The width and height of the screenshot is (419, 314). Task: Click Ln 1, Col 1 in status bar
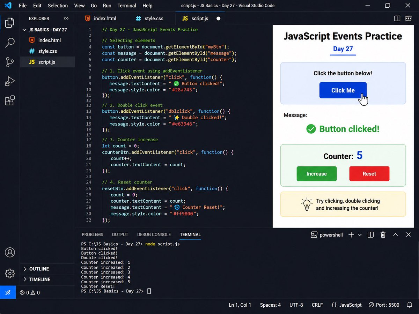point(240,305)
